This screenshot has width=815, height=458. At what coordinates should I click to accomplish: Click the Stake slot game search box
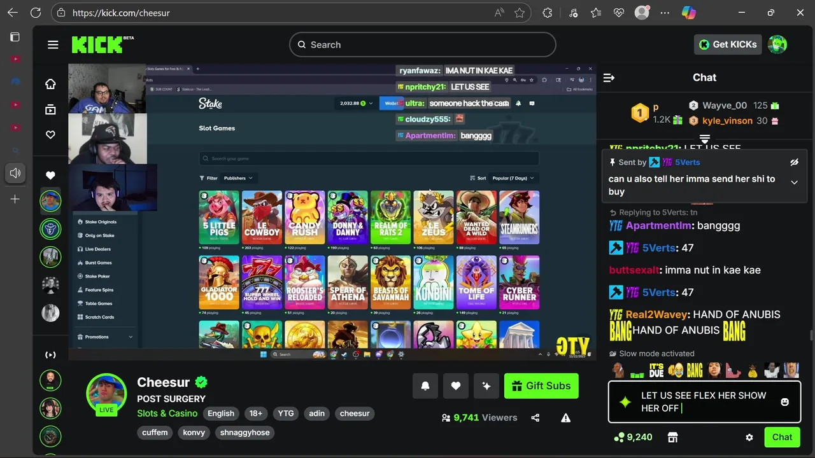[369, 158]
